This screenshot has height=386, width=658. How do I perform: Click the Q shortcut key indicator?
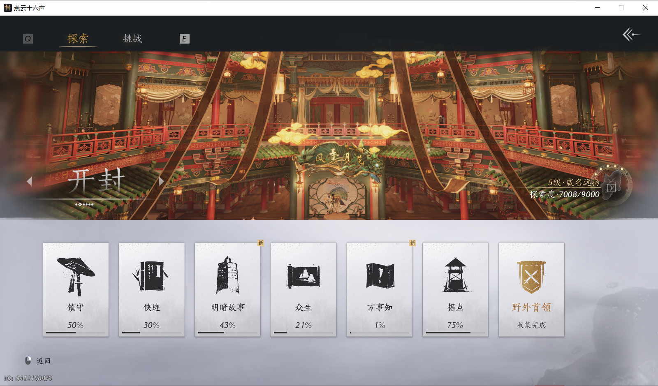coord(28,38)
